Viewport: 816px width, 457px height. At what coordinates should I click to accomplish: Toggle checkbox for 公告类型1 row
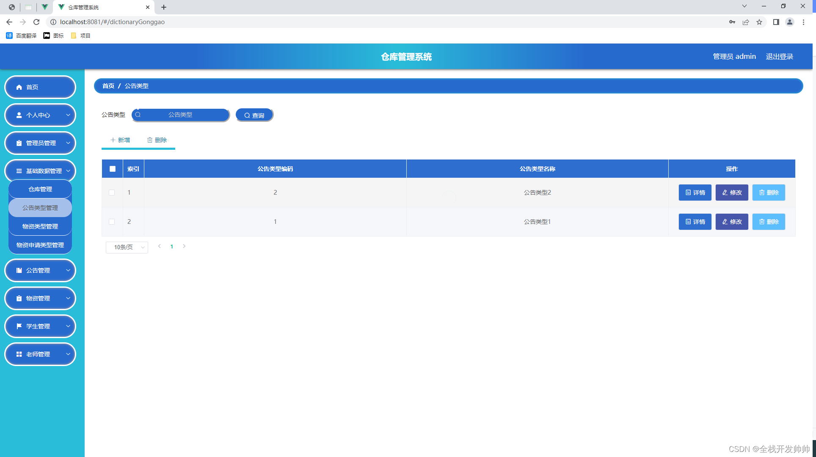pyautogui.click(x=112, y=222)
